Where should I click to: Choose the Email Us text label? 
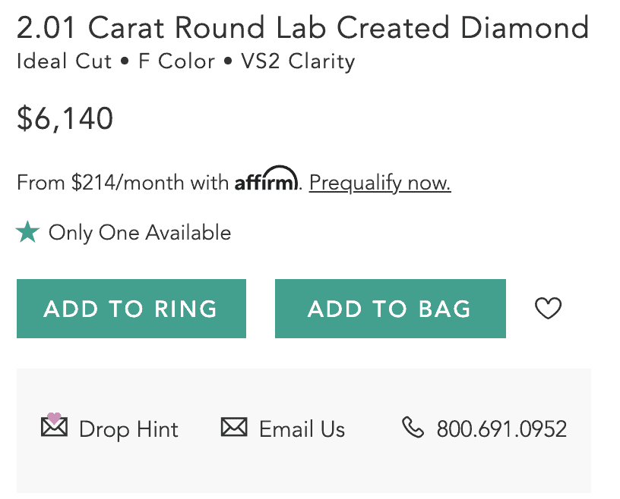(302, 429)
